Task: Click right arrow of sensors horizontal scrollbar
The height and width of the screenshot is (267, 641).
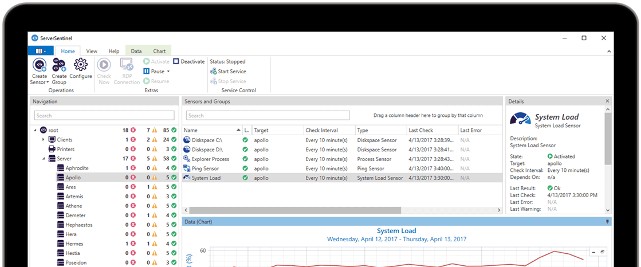Action: pos(499,210)
